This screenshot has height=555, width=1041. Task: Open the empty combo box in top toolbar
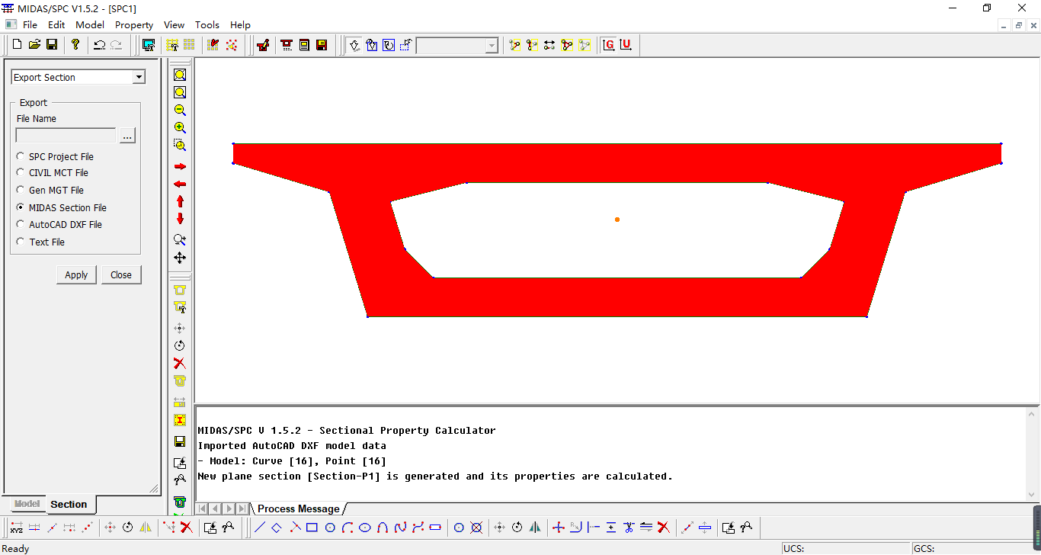(492, 46)
